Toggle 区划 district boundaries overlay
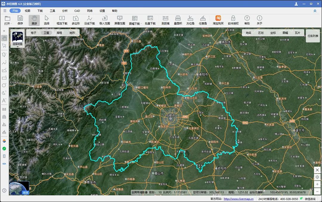 coord(261,33)
